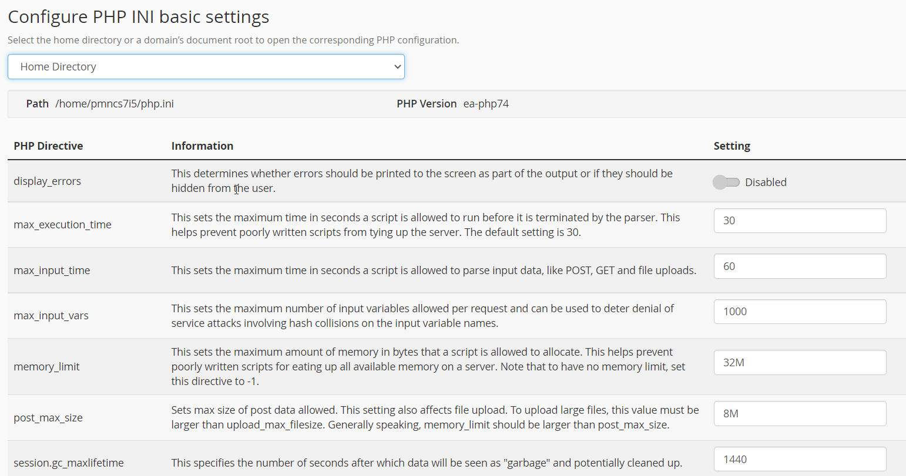Click the max_input_vars directive name
906x476 pixels.
[51, 316]
